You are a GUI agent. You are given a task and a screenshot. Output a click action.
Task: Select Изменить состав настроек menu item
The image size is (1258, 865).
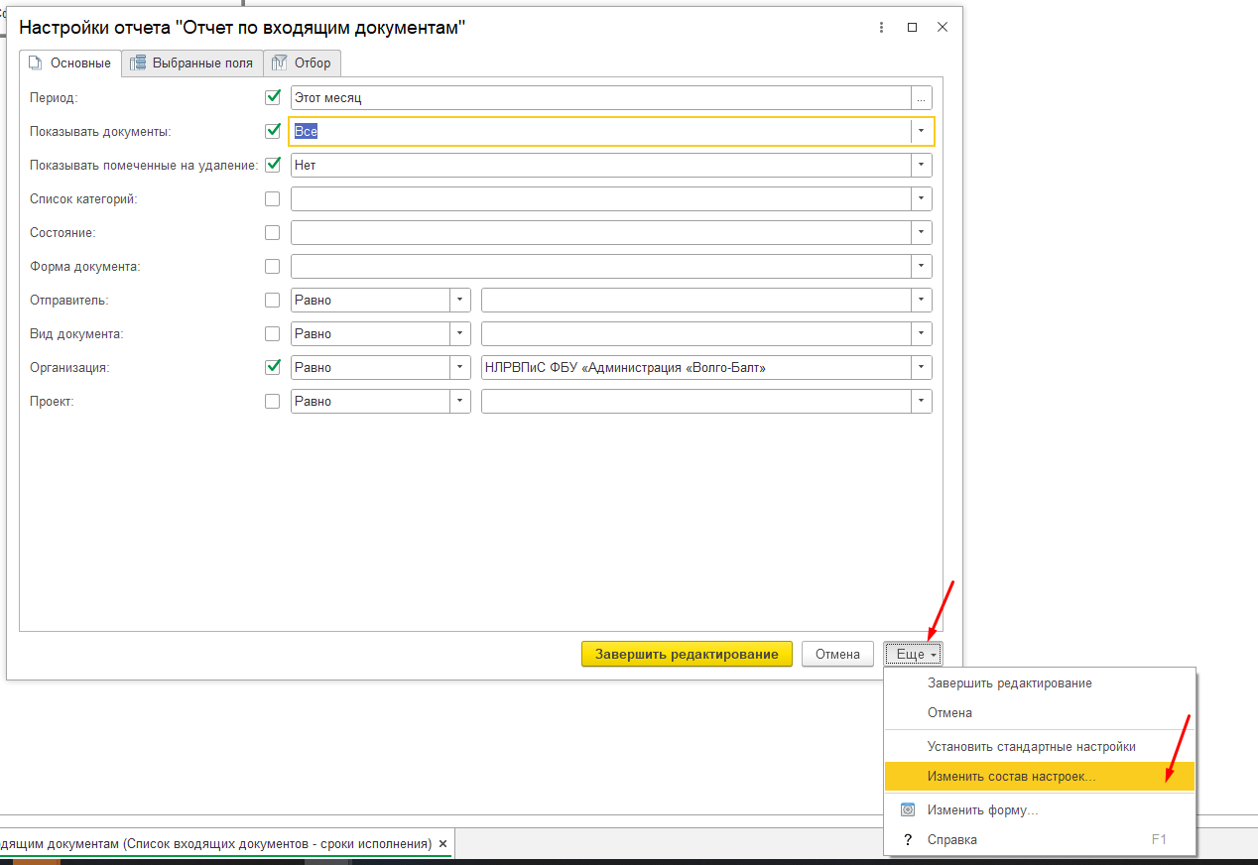(x=1011, y=777)
